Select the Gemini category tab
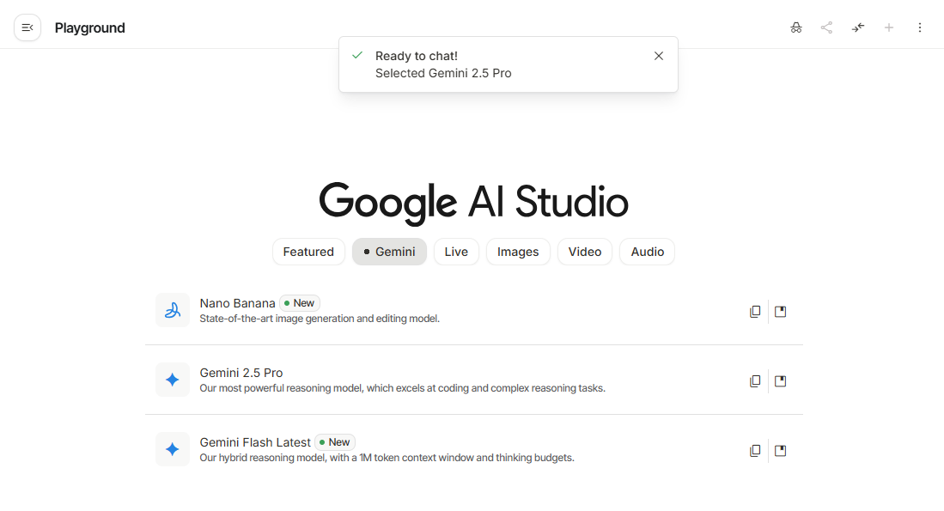This screenshot has width=944, height=511. [x=389, y=252]
